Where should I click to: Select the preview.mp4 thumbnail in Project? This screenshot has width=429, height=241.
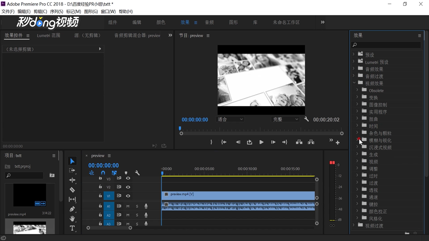click(30, 195)
